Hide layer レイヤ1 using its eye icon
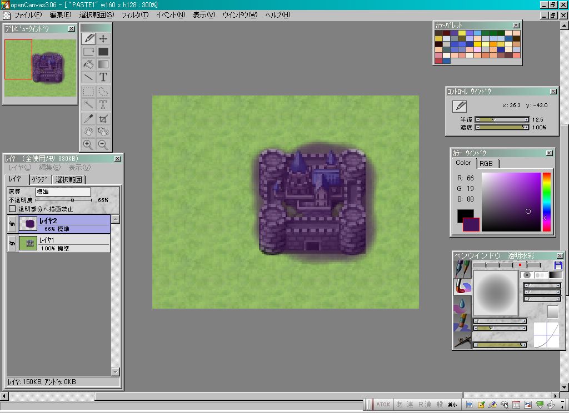The image size is (569, 413). point(12,243)
